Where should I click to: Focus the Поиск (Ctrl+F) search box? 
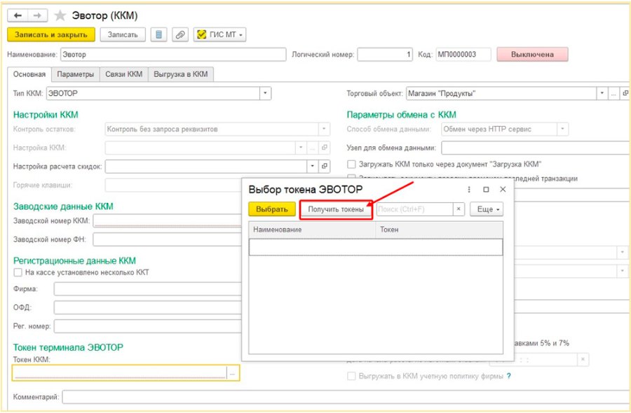[415, 209]
